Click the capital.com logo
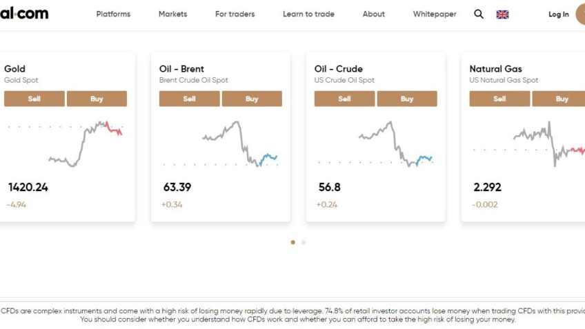This screenshot has width=585, height=329. pyautogui.click(x=24, y=14)
